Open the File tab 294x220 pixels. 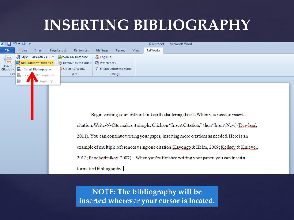point(7,50)
